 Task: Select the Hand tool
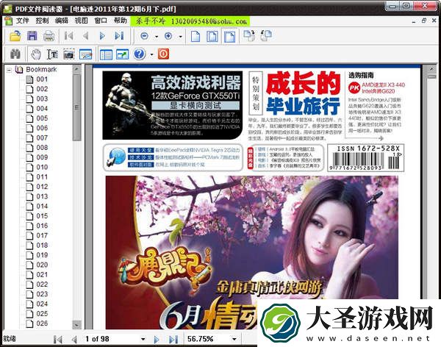(x=36, y=54)
